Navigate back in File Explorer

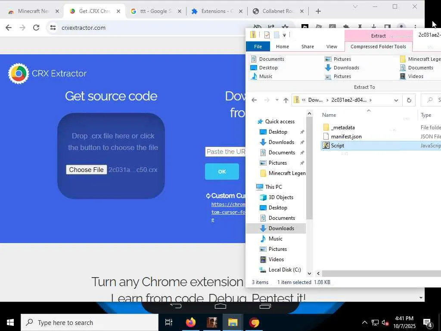pyautogui.click(x=254, y=100)
